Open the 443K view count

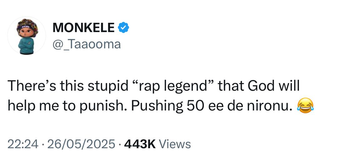[139, 144]
